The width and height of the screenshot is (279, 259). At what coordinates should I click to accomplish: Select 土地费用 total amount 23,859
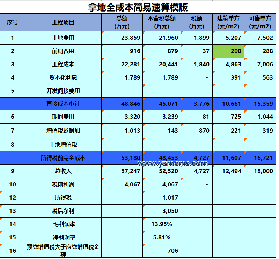[122, 38]
